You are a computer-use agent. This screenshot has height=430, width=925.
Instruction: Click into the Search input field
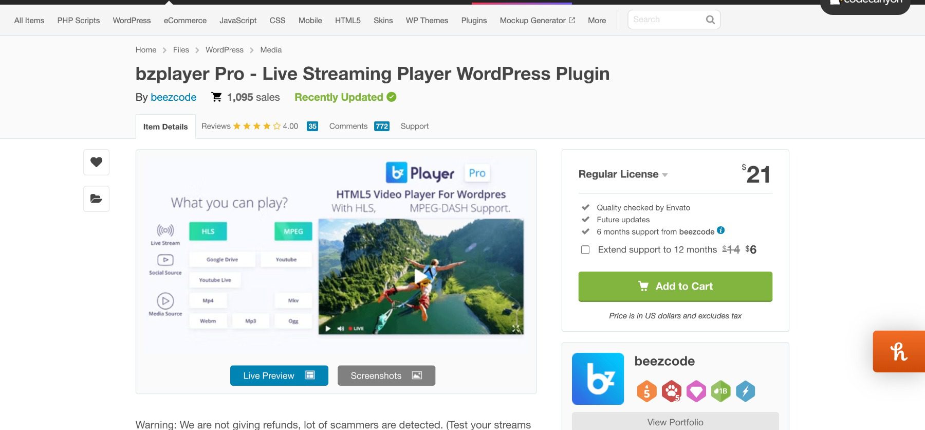(667, 20)
